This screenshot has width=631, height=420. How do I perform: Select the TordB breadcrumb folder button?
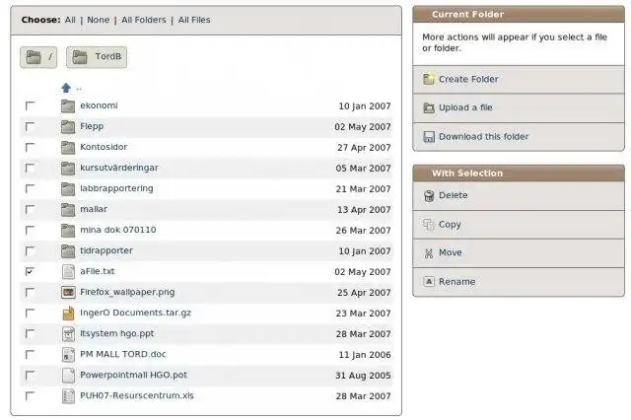[97, 57]
